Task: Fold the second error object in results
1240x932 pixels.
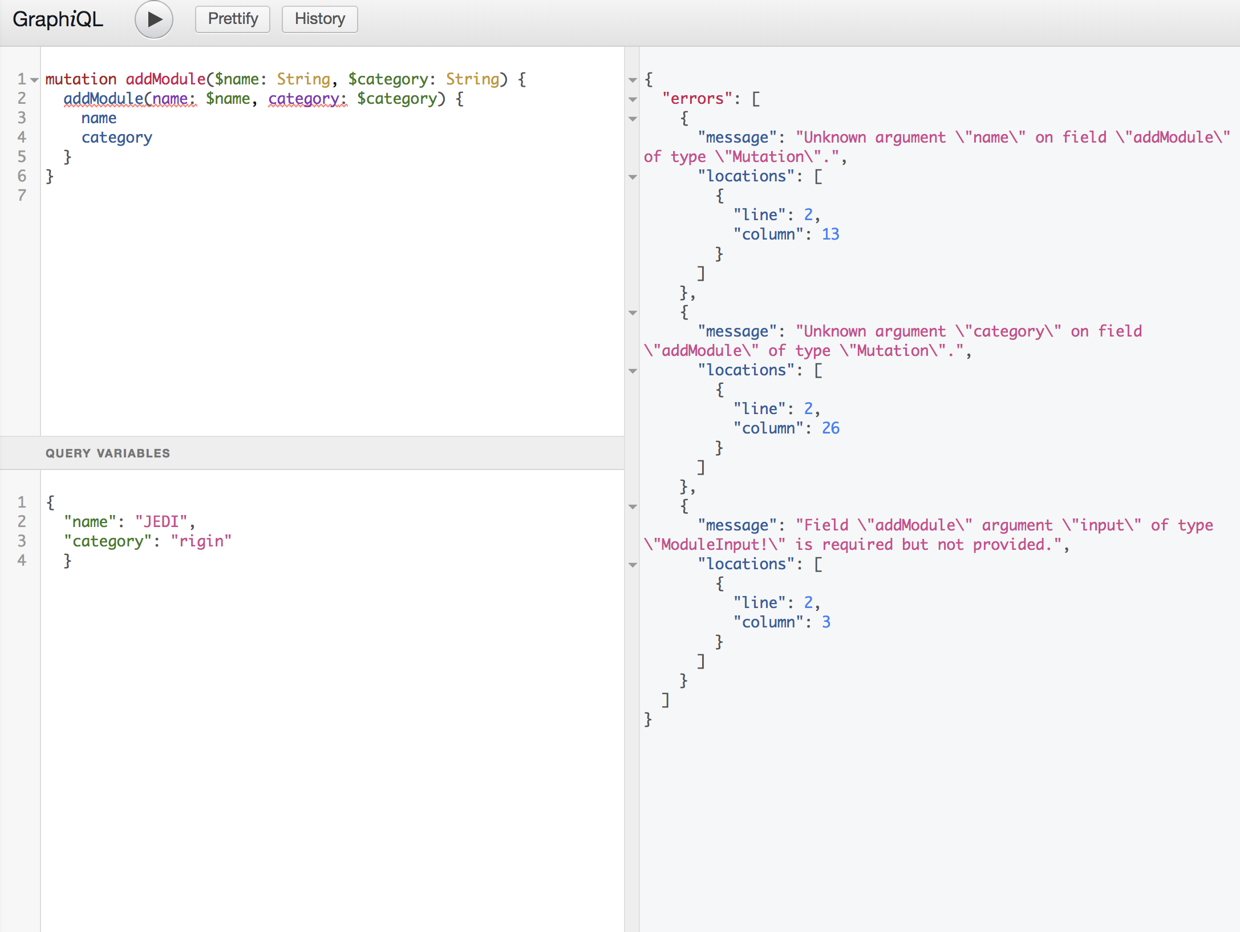Action: point(633,313)
